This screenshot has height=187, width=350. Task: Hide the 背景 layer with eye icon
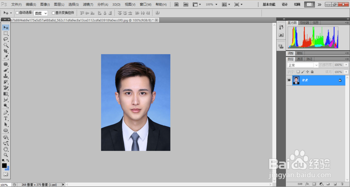click(289, 80)
